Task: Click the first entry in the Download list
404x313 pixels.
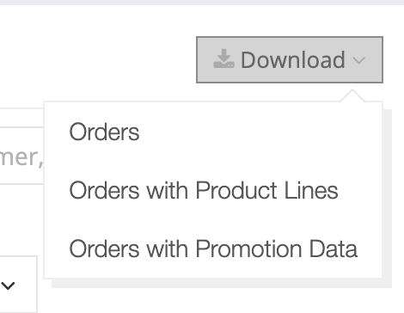Action: 104,132
